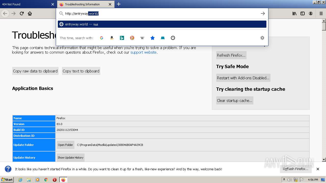Go back with the back arrow
This screenshot has width=326, height=183.
5,13
